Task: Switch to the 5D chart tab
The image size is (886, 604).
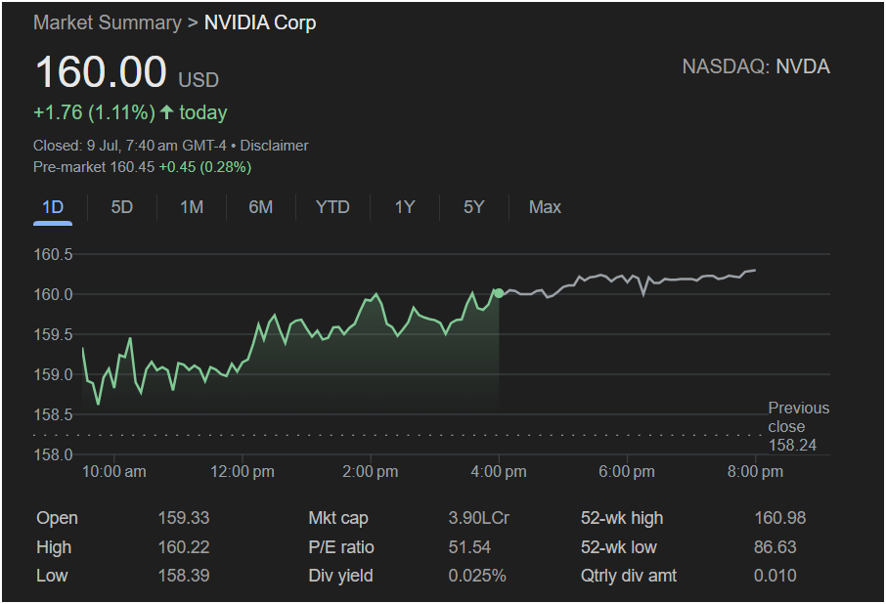Action: click(x=121, y=207)
